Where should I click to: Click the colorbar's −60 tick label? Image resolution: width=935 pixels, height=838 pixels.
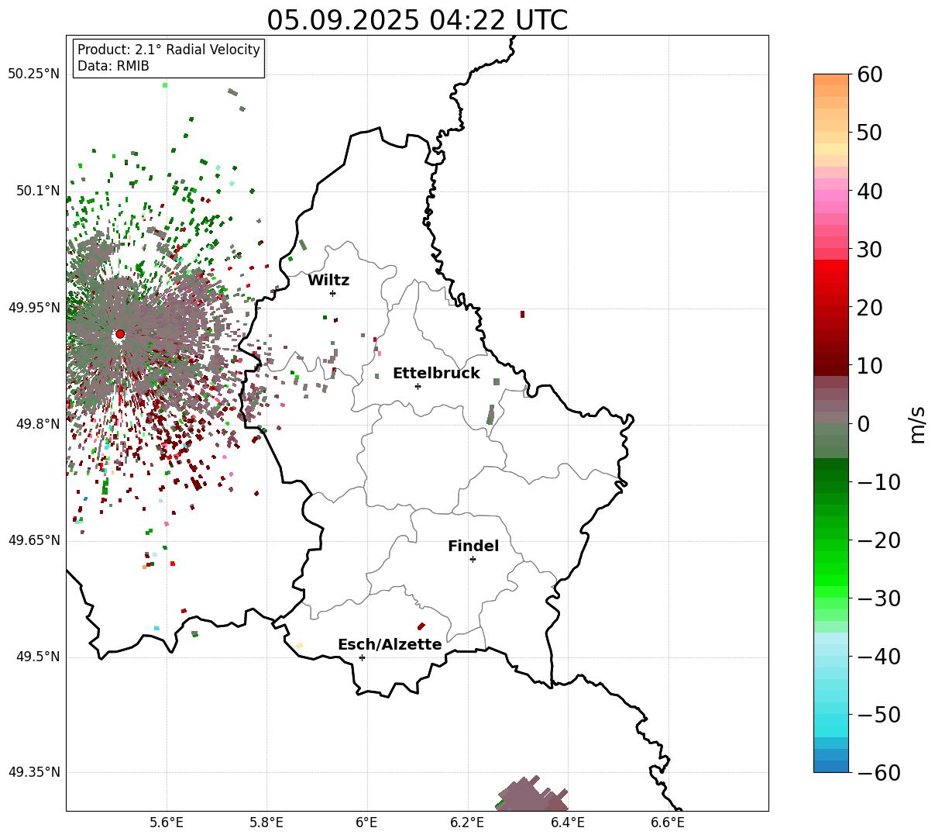tap(878, 773)
